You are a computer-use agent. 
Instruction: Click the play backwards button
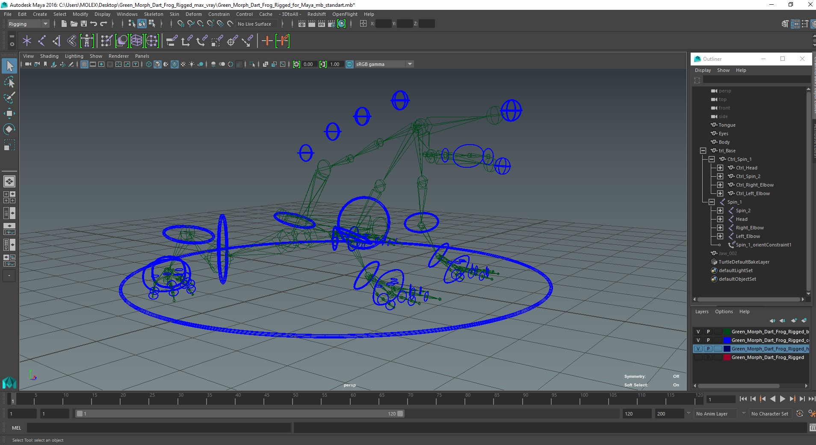772,399
